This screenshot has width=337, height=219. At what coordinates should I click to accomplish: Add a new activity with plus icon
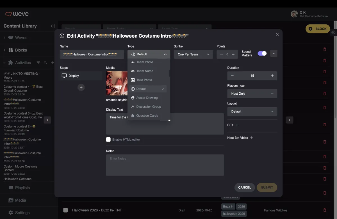(x=53, y=63)
